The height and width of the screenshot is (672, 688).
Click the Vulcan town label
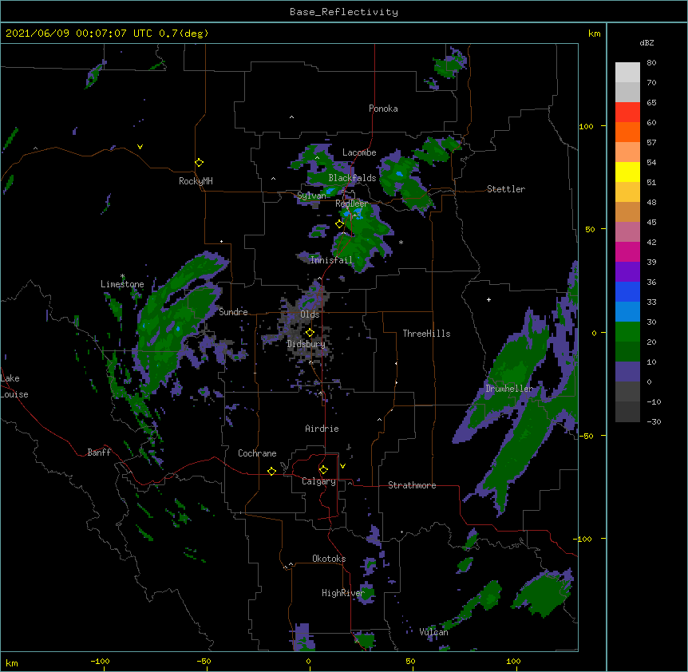click(x=433, y=632)
